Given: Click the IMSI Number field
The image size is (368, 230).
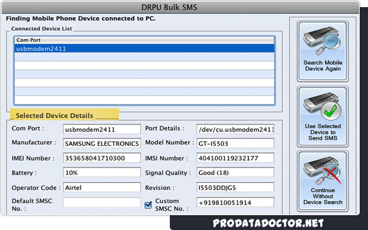Looking at the screenshot, I should coord(235,158).
